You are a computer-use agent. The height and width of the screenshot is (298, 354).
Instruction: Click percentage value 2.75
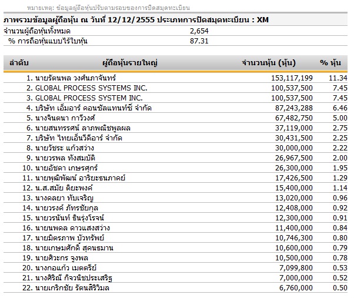click(x=340, y=128)
